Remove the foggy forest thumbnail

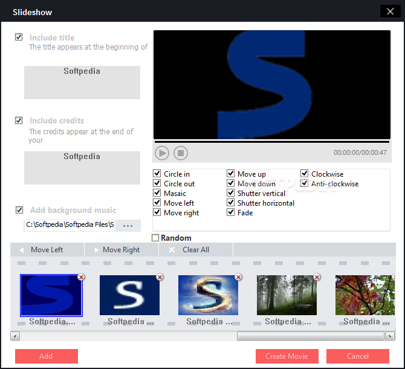[317, 277]
